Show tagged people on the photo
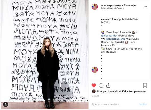The image size is (151, 110). 6,104
